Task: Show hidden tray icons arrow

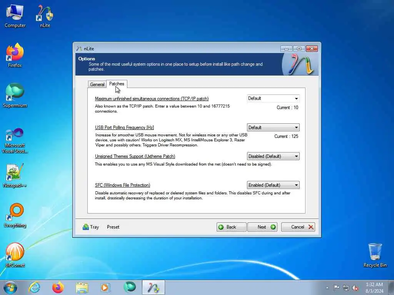Action: click(327, 288)
